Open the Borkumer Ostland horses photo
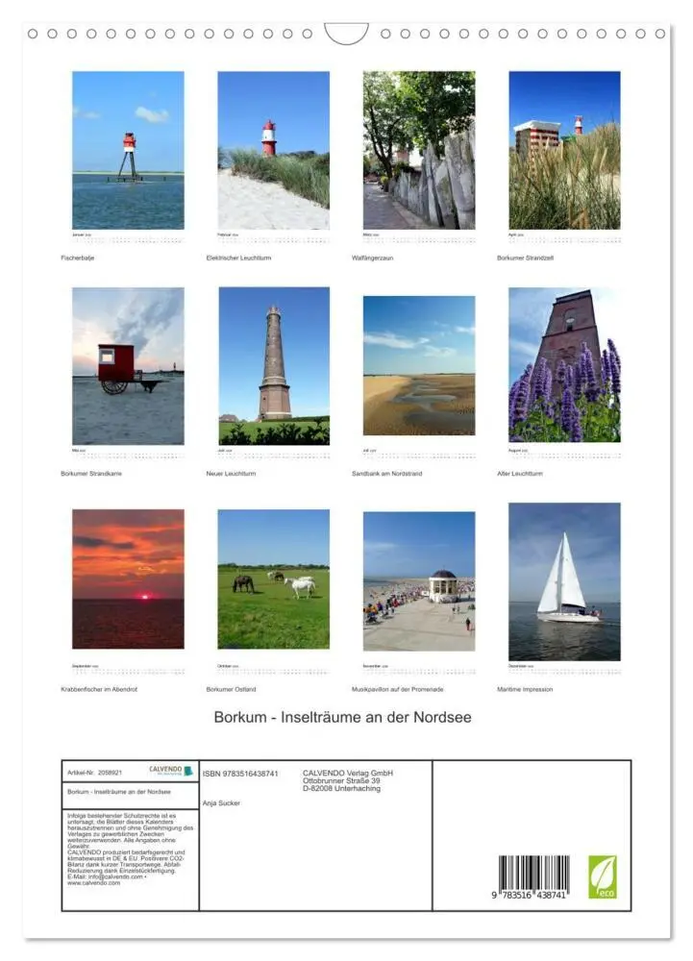693x961 pixels. click(x=273, y=579)
